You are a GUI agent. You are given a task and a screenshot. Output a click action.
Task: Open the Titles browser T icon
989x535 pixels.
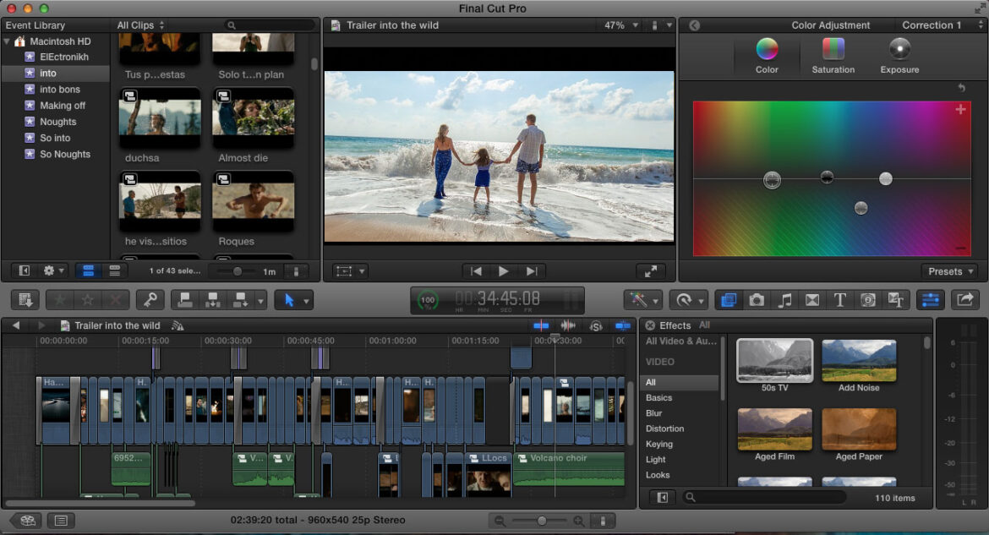point(839,299)
